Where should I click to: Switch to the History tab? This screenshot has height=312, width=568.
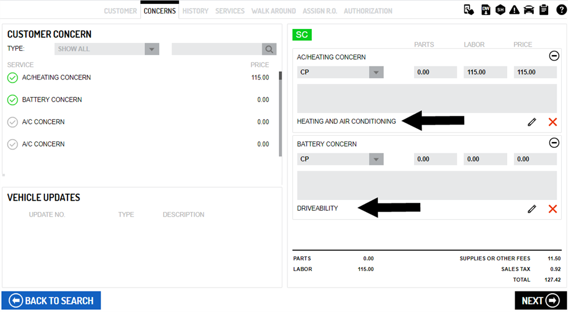pos(195,11)
